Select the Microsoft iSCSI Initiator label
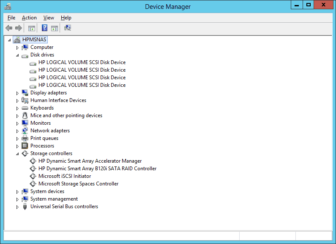This screenshot has height=244, width=336. pos(65,176)
